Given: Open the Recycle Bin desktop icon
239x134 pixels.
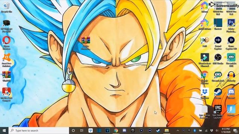Looking at the screenshot, I should [x=6, y=7].
